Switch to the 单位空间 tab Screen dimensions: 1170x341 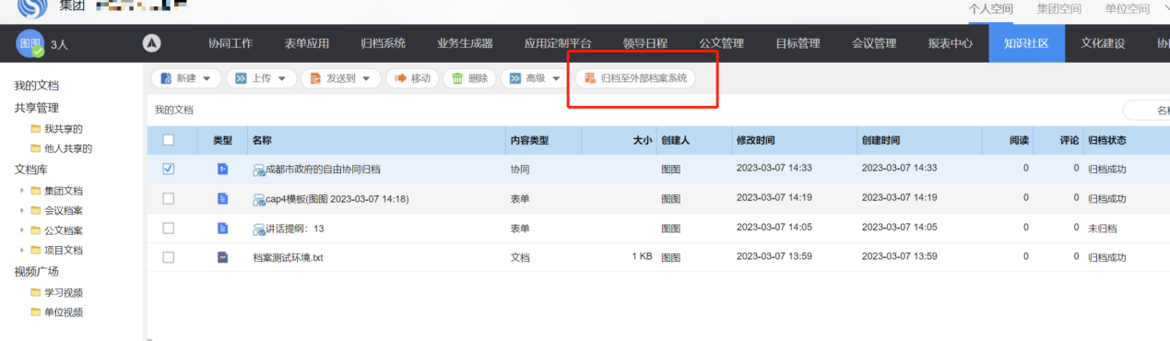1127,9
